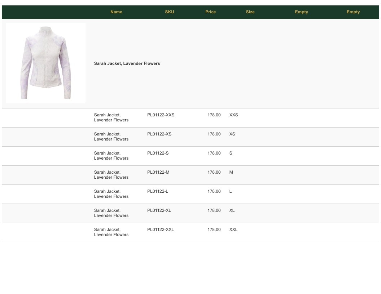Click the 178.00 price in the XL row
This screenshot has height=294, width=381.
214,210
